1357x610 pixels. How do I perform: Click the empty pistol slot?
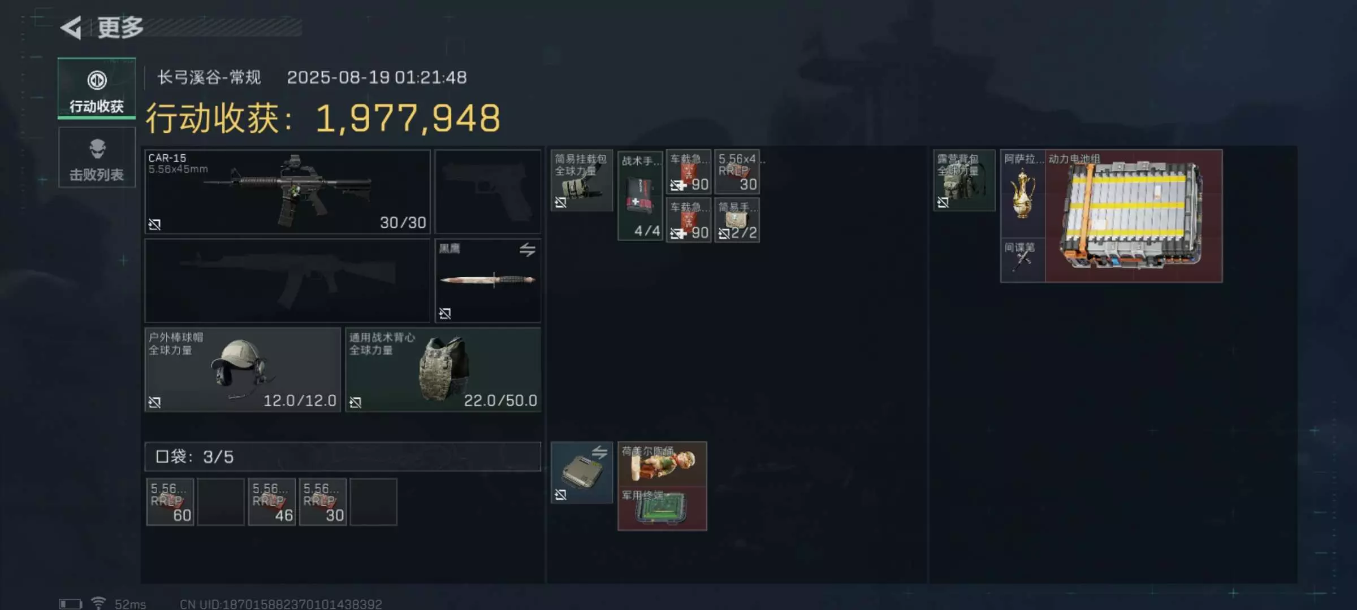(487, 191)
